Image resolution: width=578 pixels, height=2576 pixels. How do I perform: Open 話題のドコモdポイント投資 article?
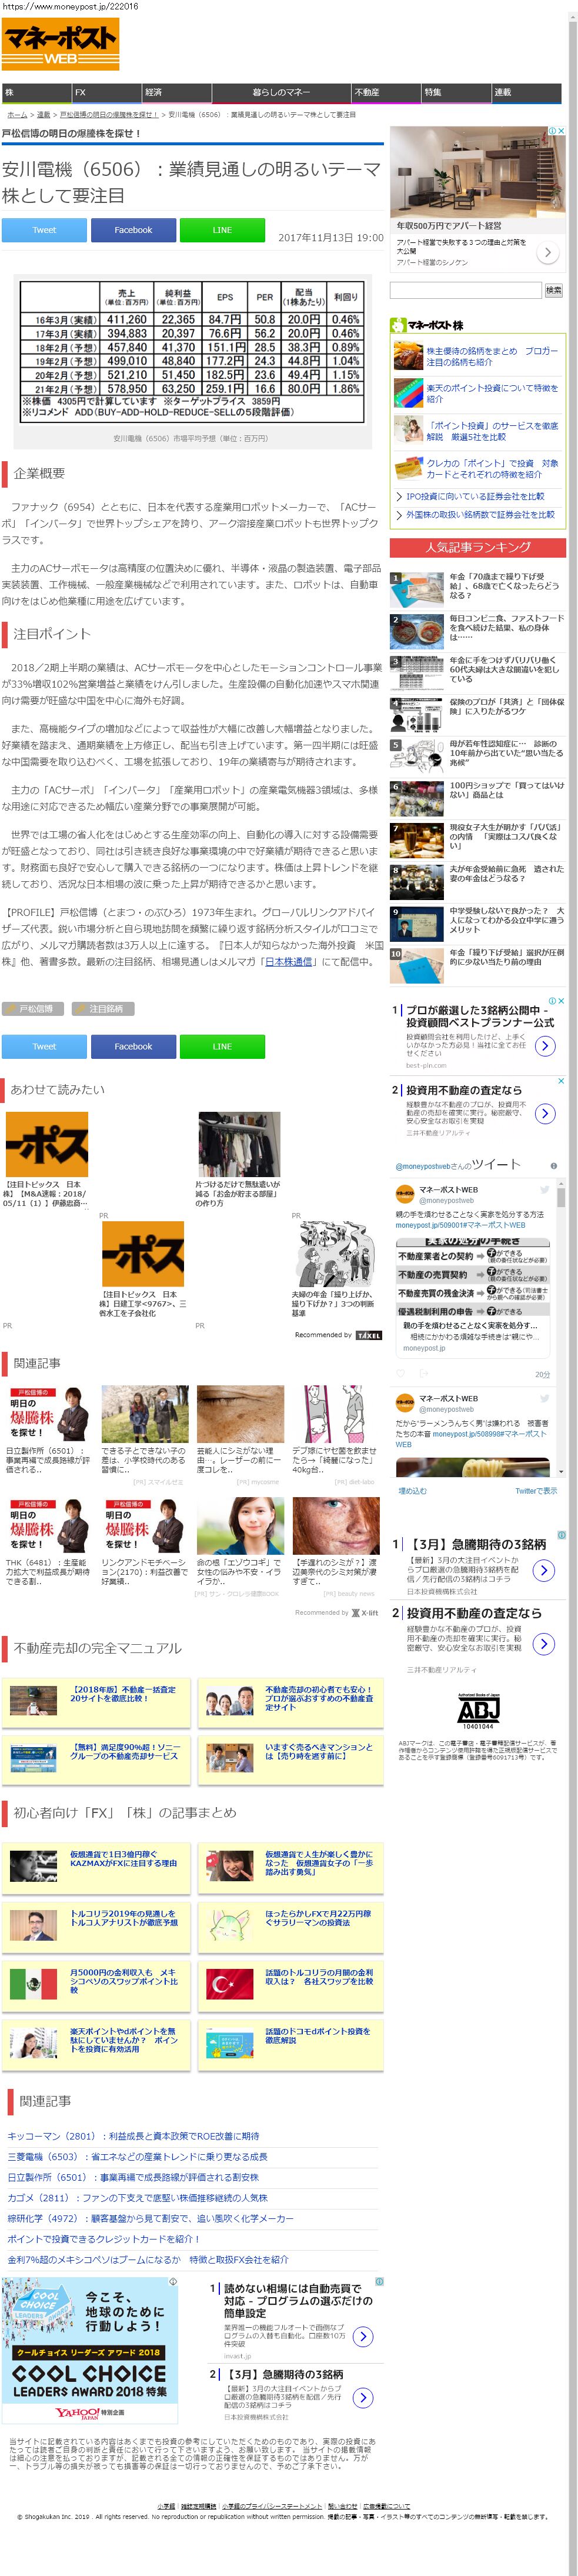point(290,2045)
